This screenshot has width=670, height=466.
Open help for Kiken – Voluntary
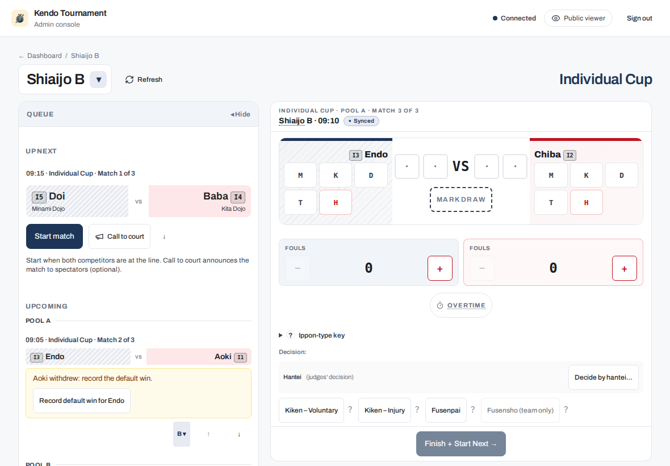coord(350,410)
